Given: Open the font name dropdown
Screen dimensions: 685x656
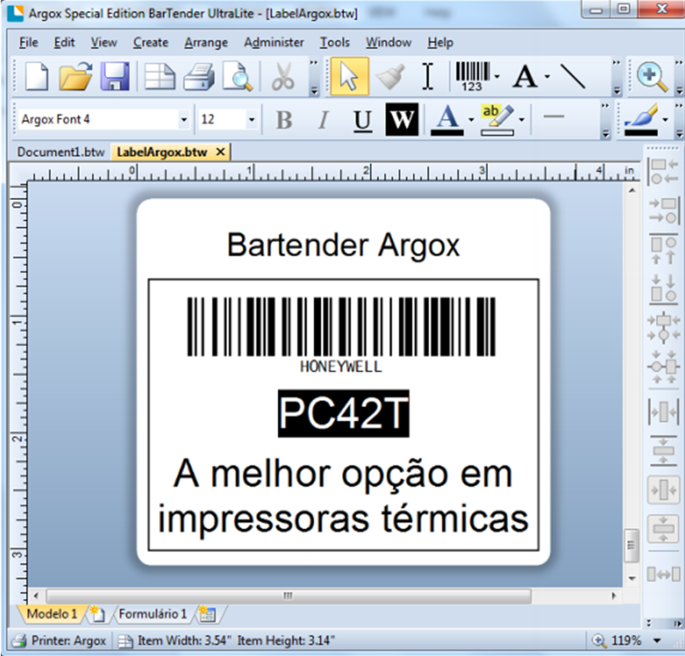Looking at the screenshot, I should (x=184, y=120).
